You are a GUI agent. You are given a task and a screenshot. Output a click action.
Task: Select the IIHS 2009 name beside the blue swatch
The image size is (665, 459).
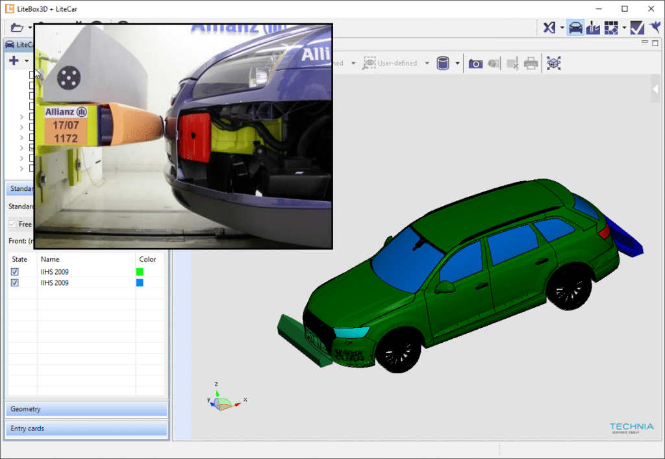[x=55, y=282]
